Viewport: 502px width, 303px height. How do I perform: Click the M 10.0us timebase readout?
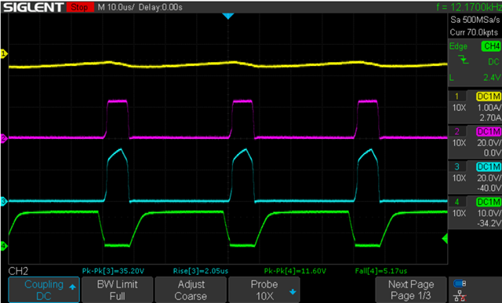(116, 7)
